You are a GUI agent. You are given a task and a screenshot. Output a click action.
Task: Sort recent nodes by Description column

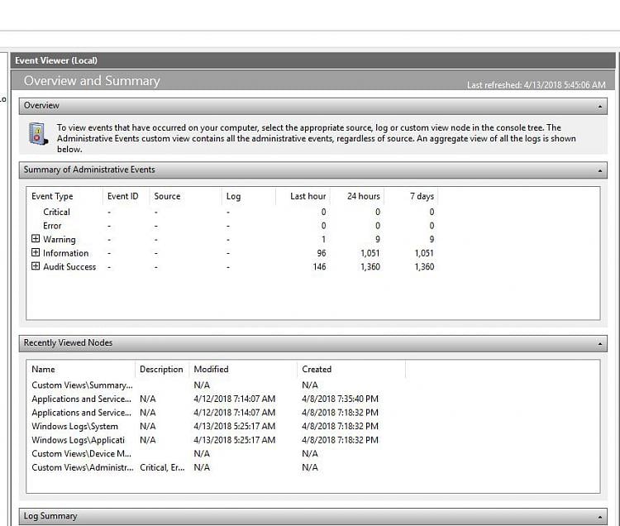pos(161,369)
